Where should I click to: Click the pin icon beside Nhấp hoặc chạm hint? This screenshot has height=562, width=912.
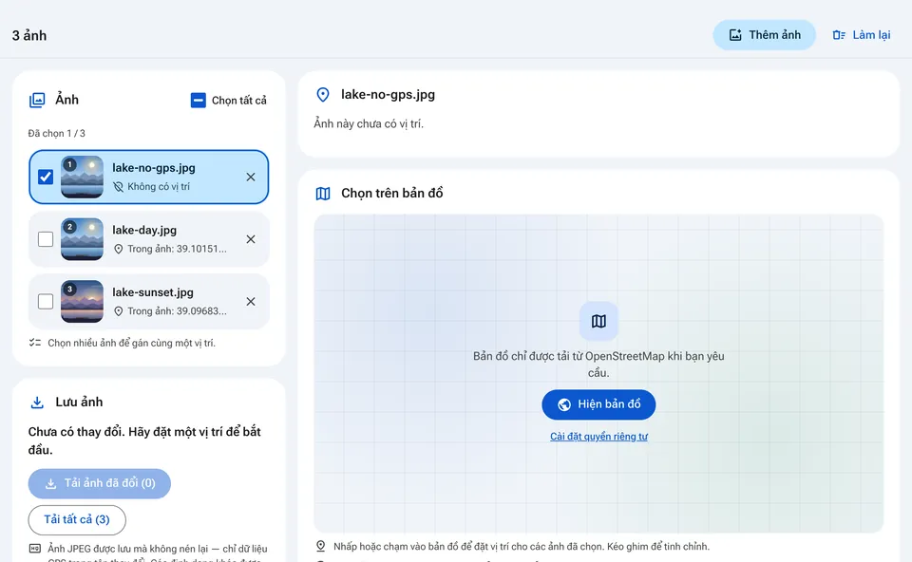point(320,546)
